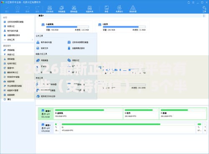Open the Wipe Disk (擦除磁盘) toolbar tool
209x154 pixels.
[x=74, y=9]
